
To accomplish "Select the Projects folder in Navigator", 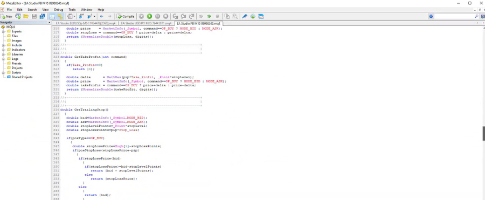I will (17, 68).
